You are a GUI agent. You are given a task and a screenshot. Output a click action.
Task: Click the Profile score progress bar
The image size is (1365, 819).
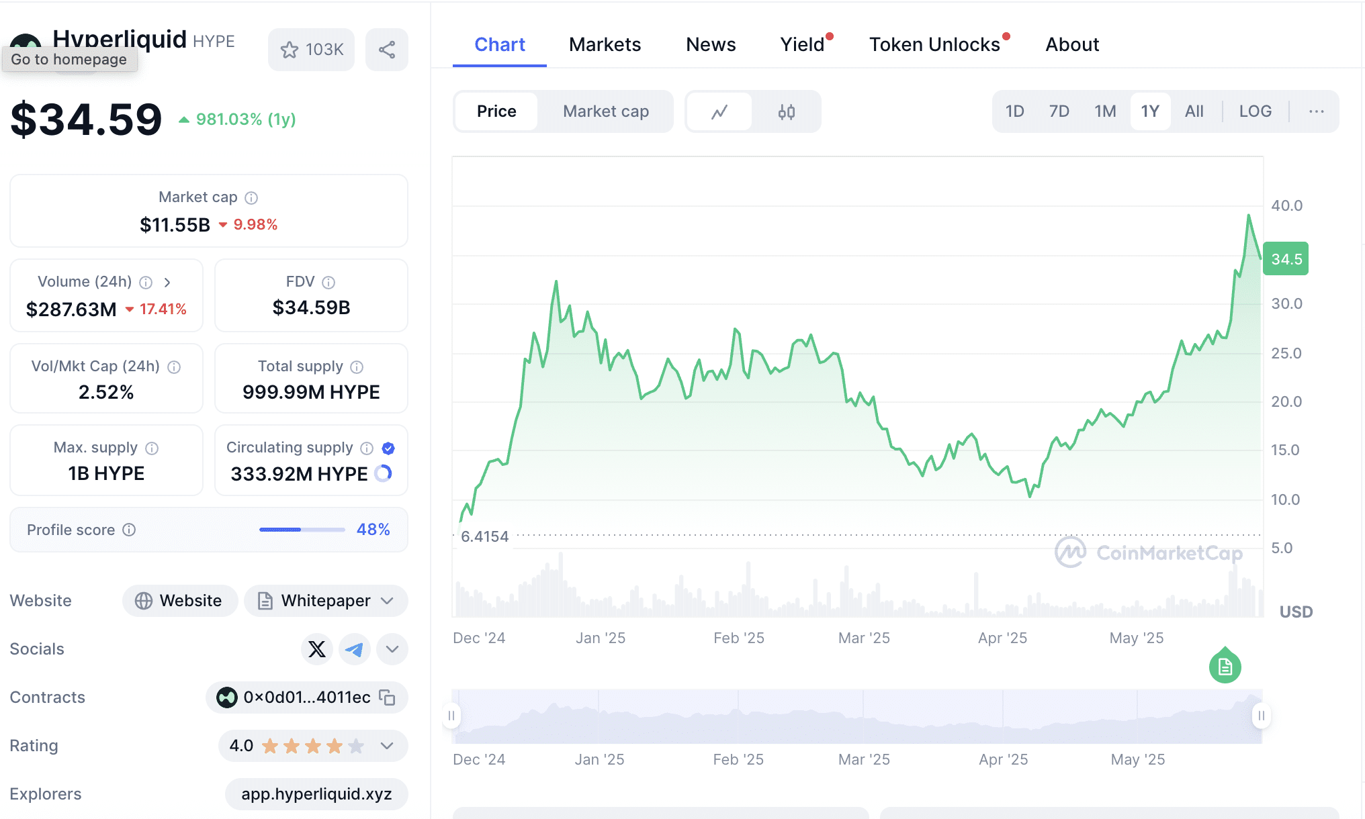pyautogui.click(x=302, y=530)
